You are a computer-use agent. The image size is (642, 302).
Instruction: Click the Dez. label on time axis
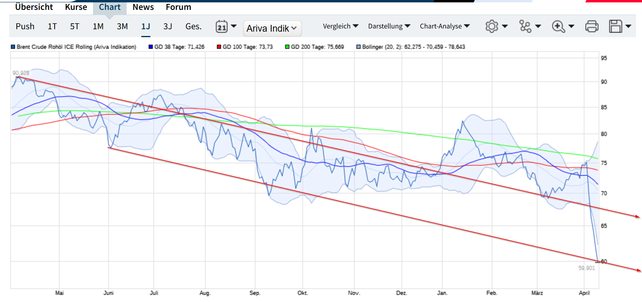(402, 293)
